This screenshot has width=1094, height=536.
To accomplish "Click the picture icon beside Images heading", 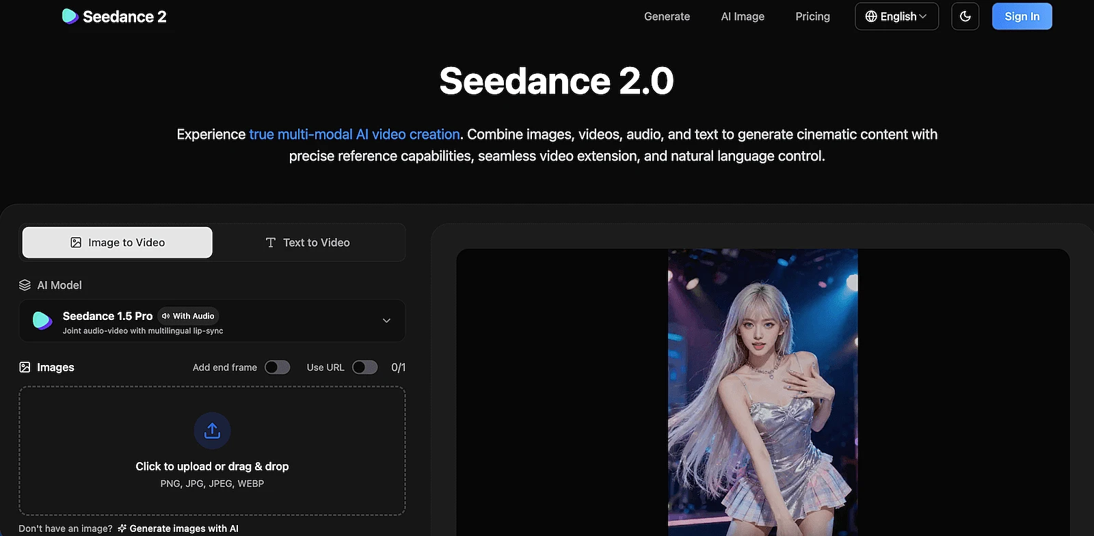I will click(x=25, y=367).
